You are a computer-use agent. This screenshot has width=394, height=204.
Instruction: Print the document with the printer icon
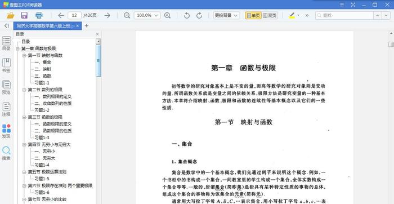point(39,15)
